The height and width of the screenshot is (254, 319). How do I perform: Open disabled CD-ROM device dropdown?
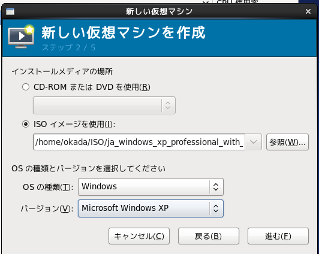pos(104,105)
